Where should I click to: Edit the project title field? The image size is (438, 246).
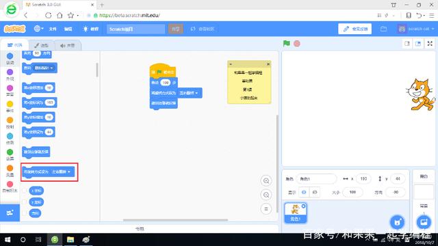pyautogui.click(x=136, y=29)
